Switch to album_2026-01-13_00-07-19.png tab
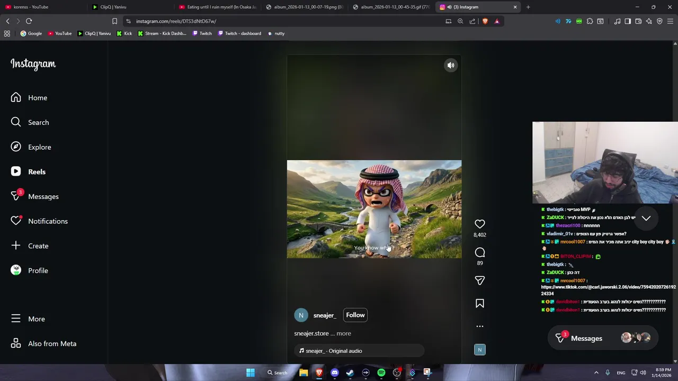678x381 pixels. pyautogui.click(x=304, y=7)
